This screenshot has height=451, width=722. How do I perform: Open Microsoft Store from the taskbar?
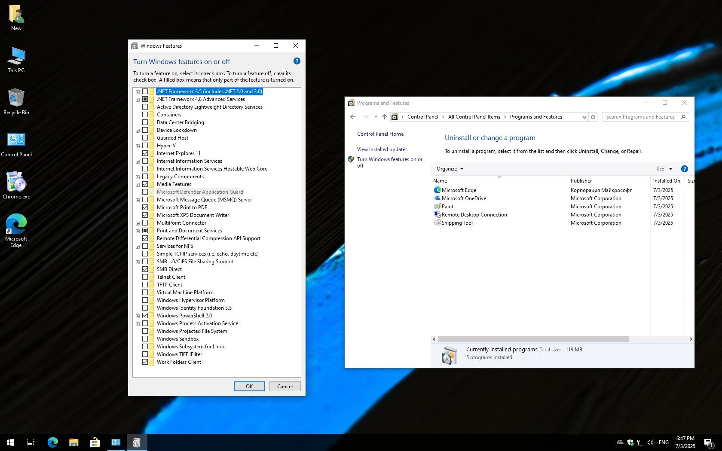pos(95,442)
